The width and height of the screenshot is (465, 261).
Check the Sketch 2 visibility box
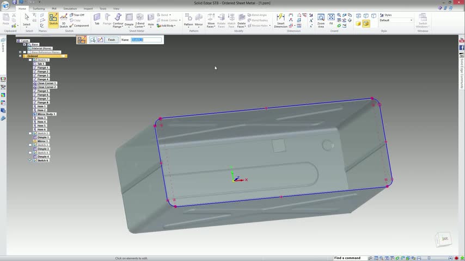[30, 133]
